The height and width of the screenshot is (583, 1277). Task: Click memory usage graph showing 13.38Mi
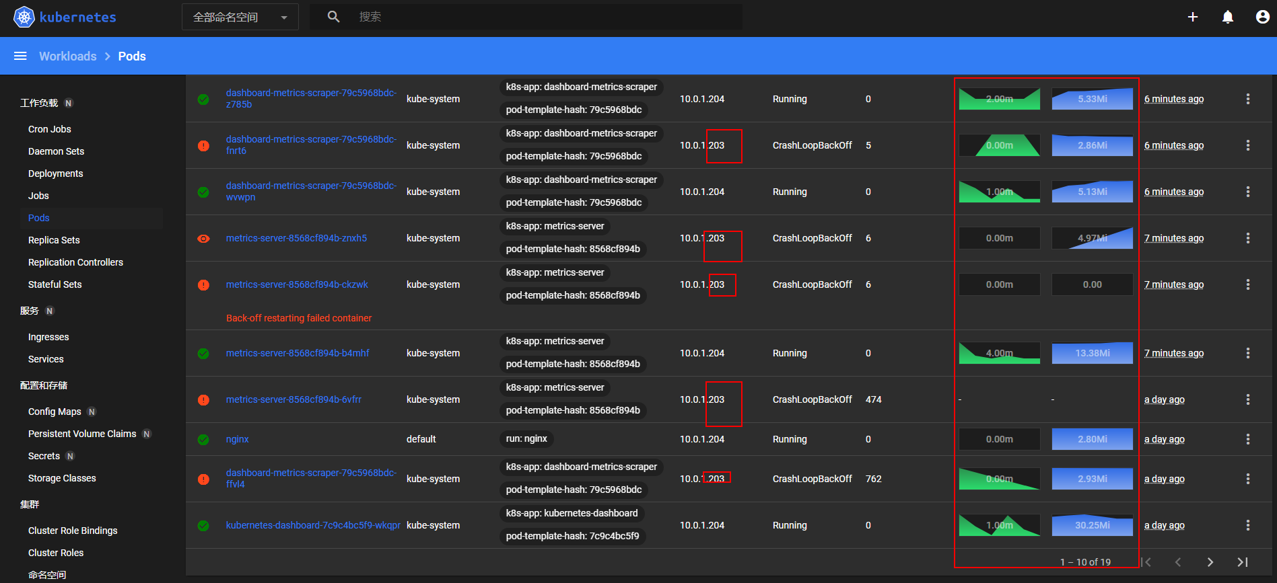coord(1092,353)
